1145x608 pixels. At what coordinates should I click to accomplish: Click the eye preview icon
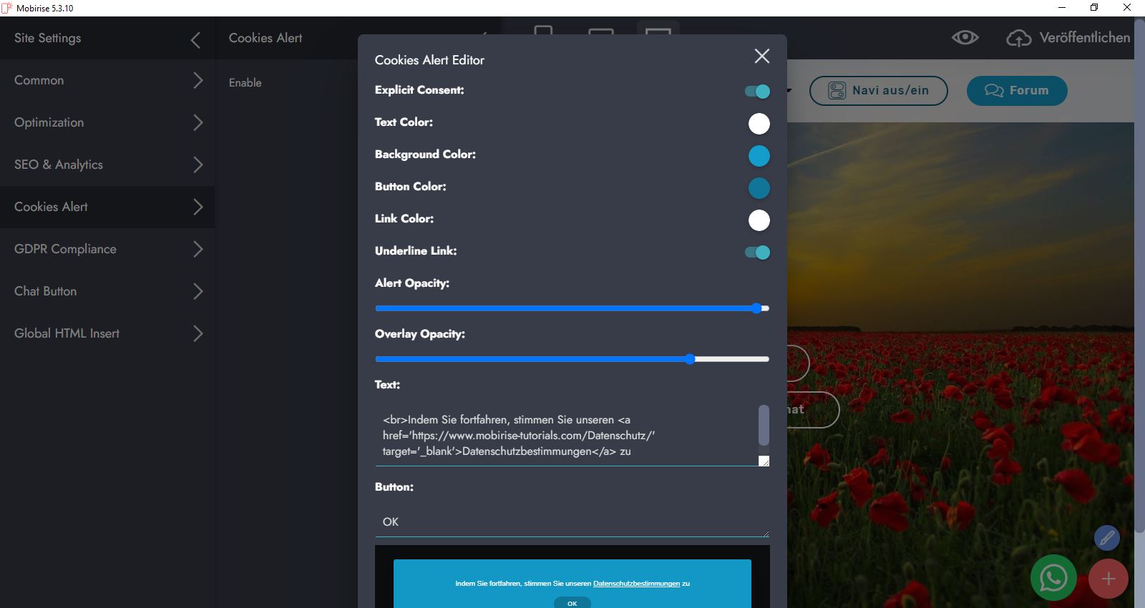pos(965,38)
